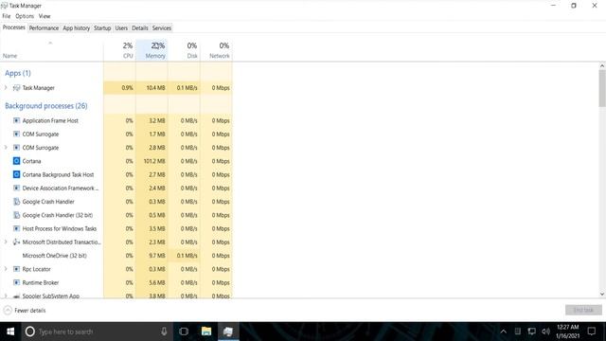
Task: Open the Windows Start menu
Action: [x=10, y=332]
